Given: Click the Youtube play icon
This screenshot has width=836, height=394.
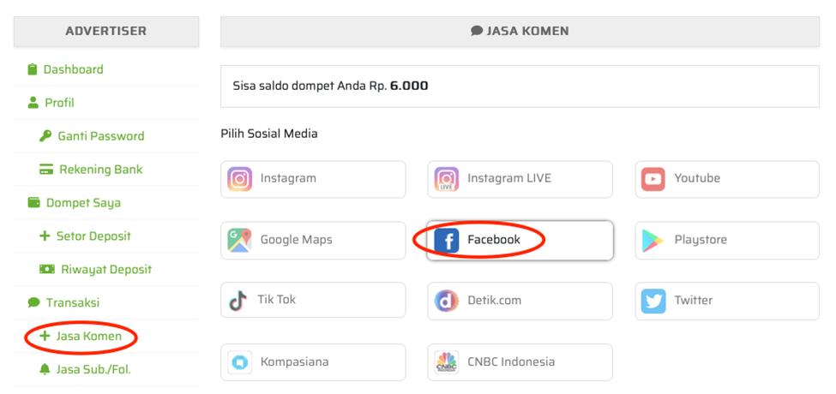Looking at the screenshot, I should (x=653, y=179).
